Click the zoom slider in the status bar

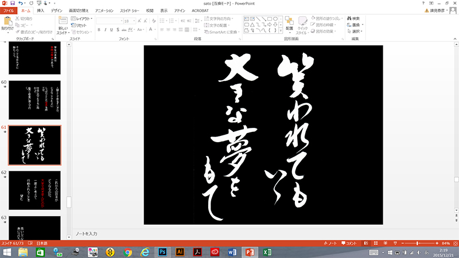[417, 243]
